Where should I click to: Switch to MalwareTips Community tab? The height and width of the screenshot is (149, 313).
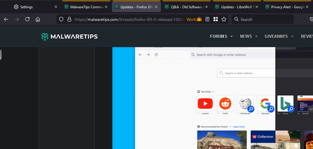point(86,7)
